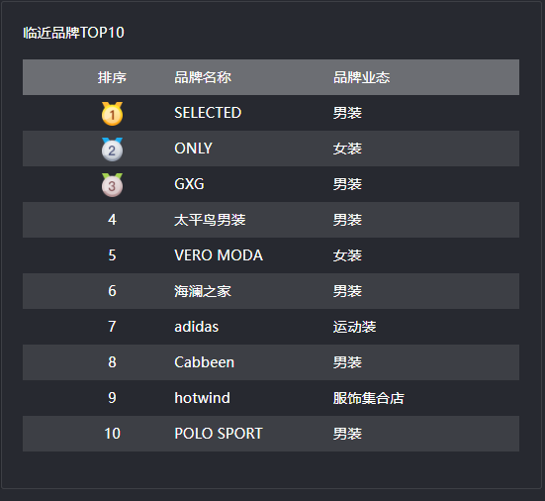Click the silver second-place medal icon

(112, 150)
